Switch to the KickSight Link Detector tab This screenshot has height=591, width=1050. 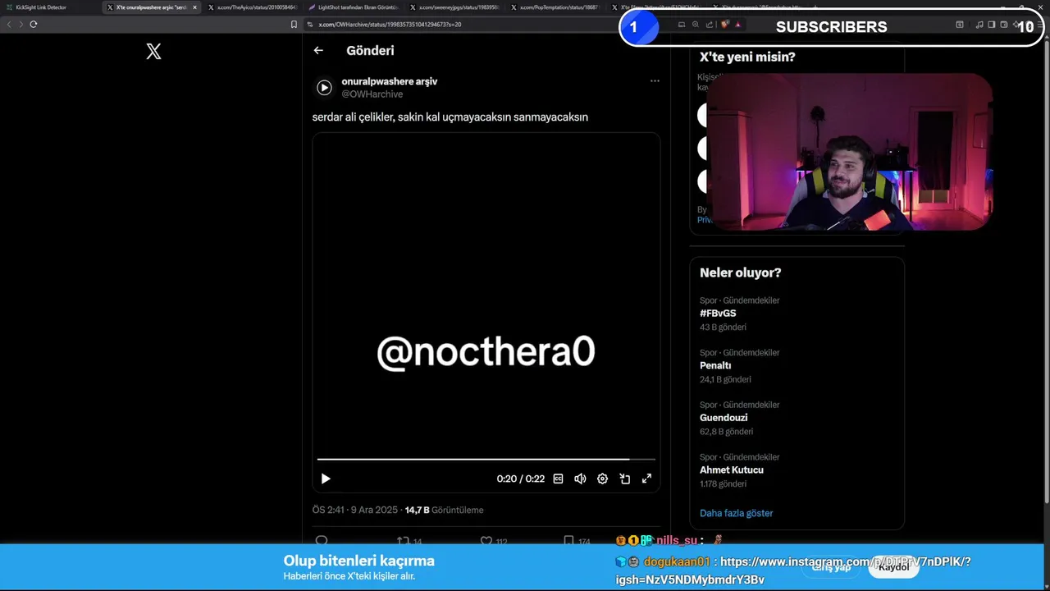49,7
